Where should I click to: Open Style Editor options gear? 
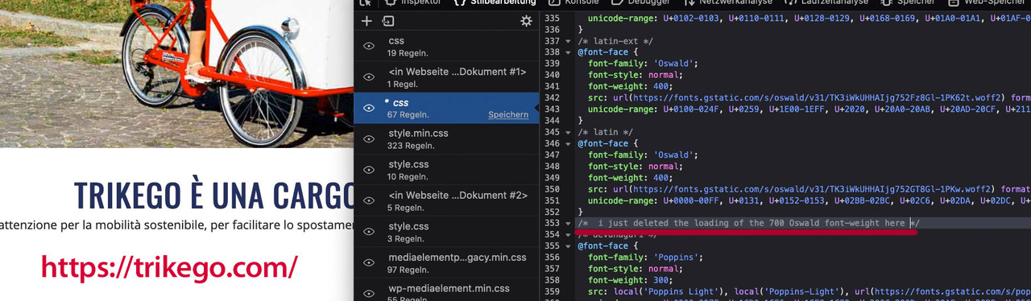tap(526, 21)
